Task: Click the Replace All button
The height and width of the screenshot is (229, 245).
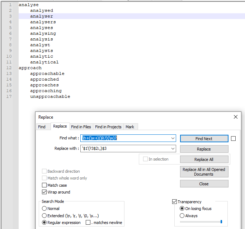Action: pos(204,159)
